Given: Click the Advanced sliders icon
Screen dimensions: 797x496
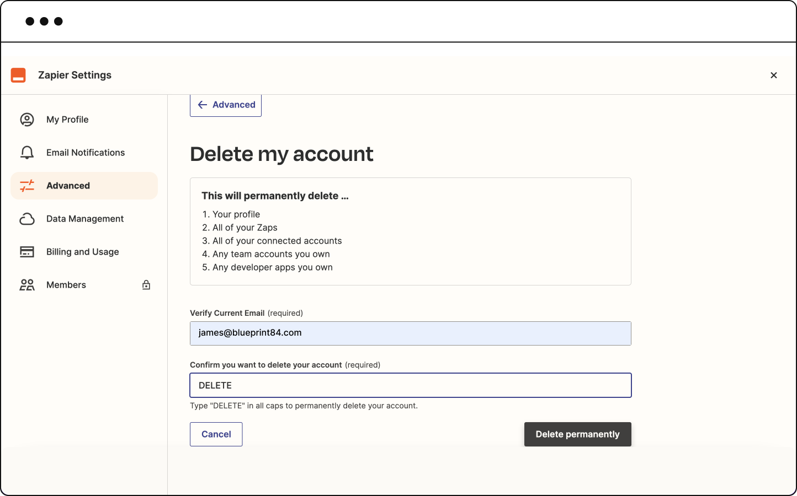Looking at the screenshot, I should point(27,186).
